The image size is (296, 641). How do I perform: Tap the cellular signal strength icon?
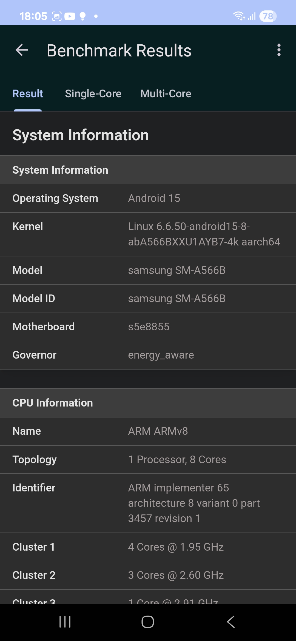pos(252,16)
